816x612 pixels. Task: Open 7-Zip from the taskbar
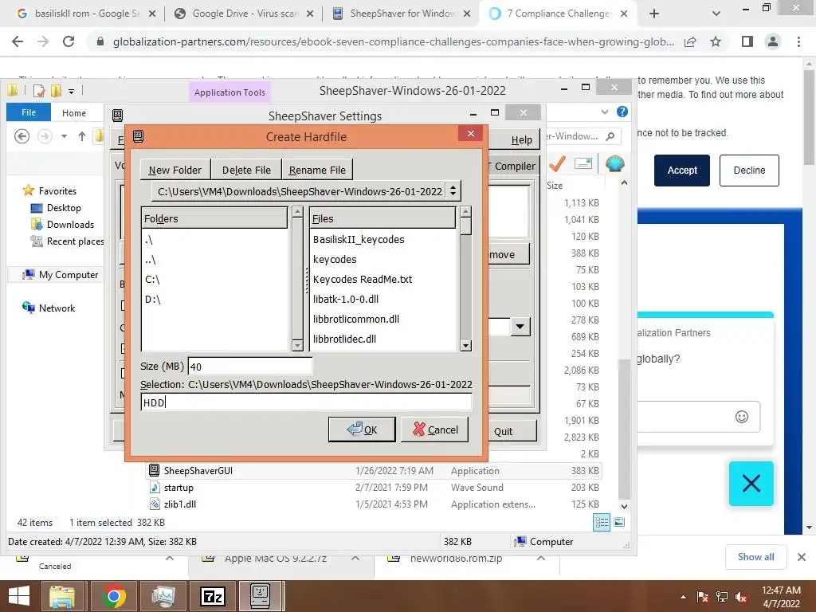[213, 596]
